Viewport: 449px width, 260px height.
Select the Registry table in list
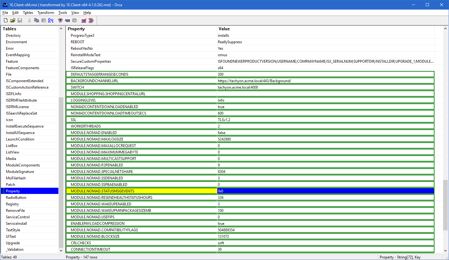click(12, 204)
